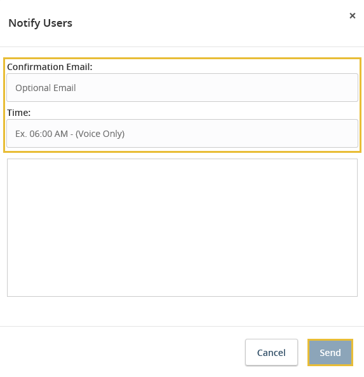The height and width of the screenshot is (377, 364).
Task: Close the Notify Users dialog
Action: pyautogui.click(x=353, y=16)
